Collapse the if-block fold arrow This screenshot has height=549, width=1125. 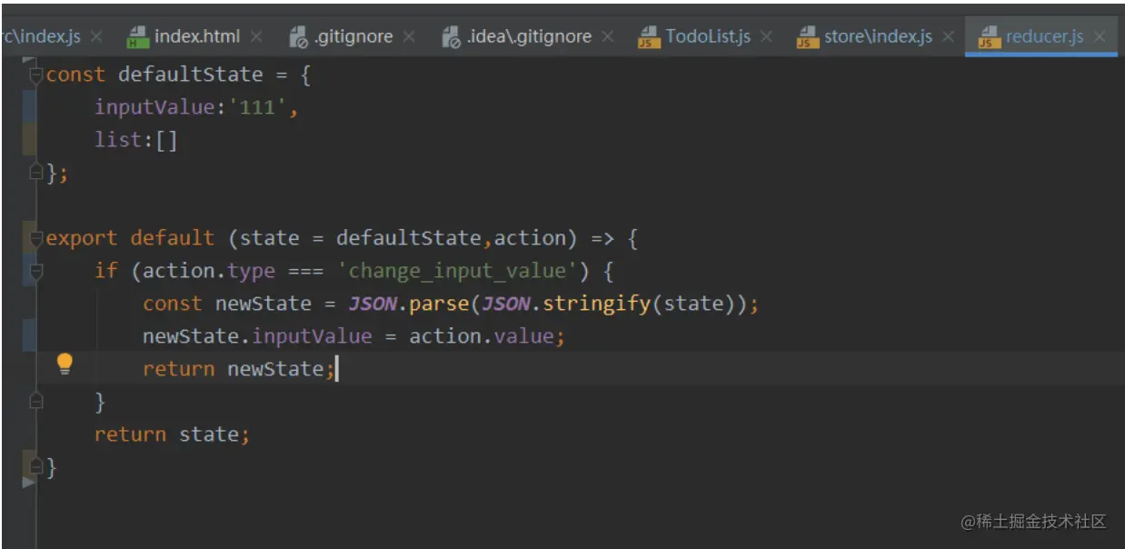36,272
